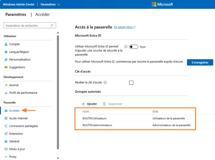Click the Mises à jour icon
This screenshot has width=215, height=160.
click(x=6, y=149)
